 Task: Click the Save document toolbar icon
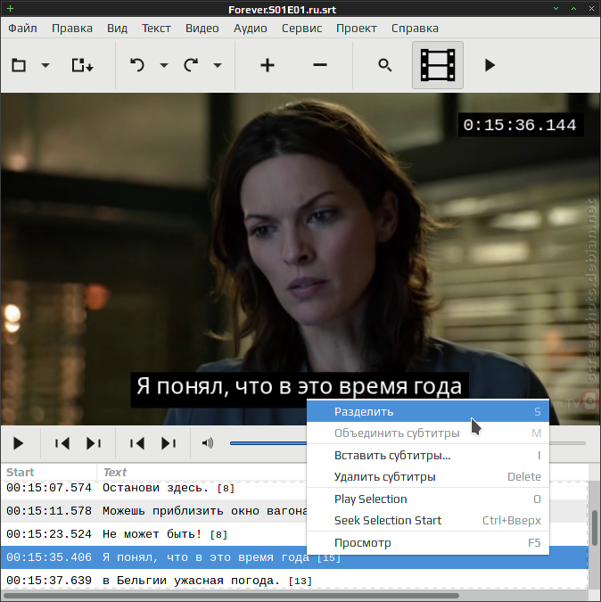click(82, 65)
